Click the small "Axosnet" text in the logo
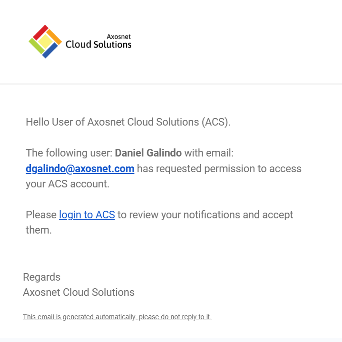Viewport: 342px width, 342px height. click(118, 36)
